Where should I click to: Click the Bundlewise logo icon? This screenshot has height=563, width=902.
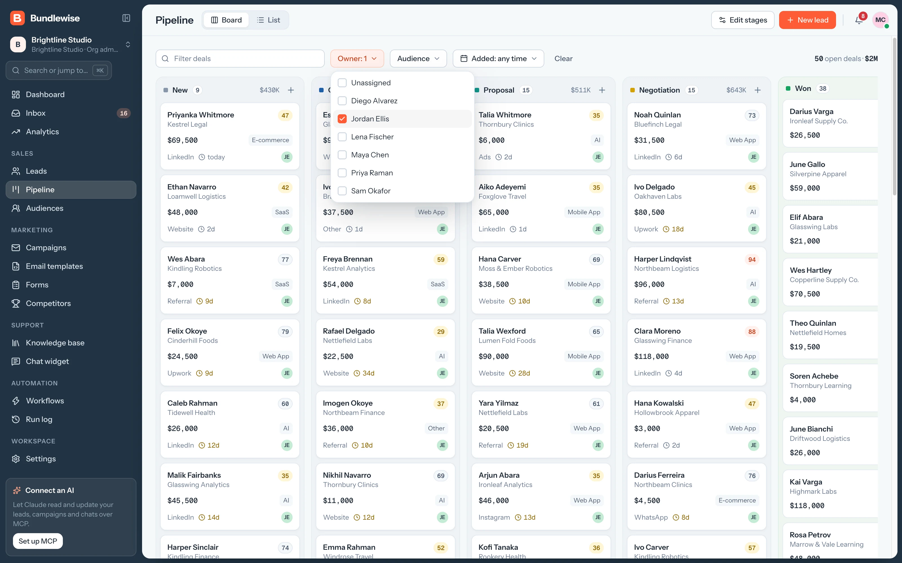point(17,18)
